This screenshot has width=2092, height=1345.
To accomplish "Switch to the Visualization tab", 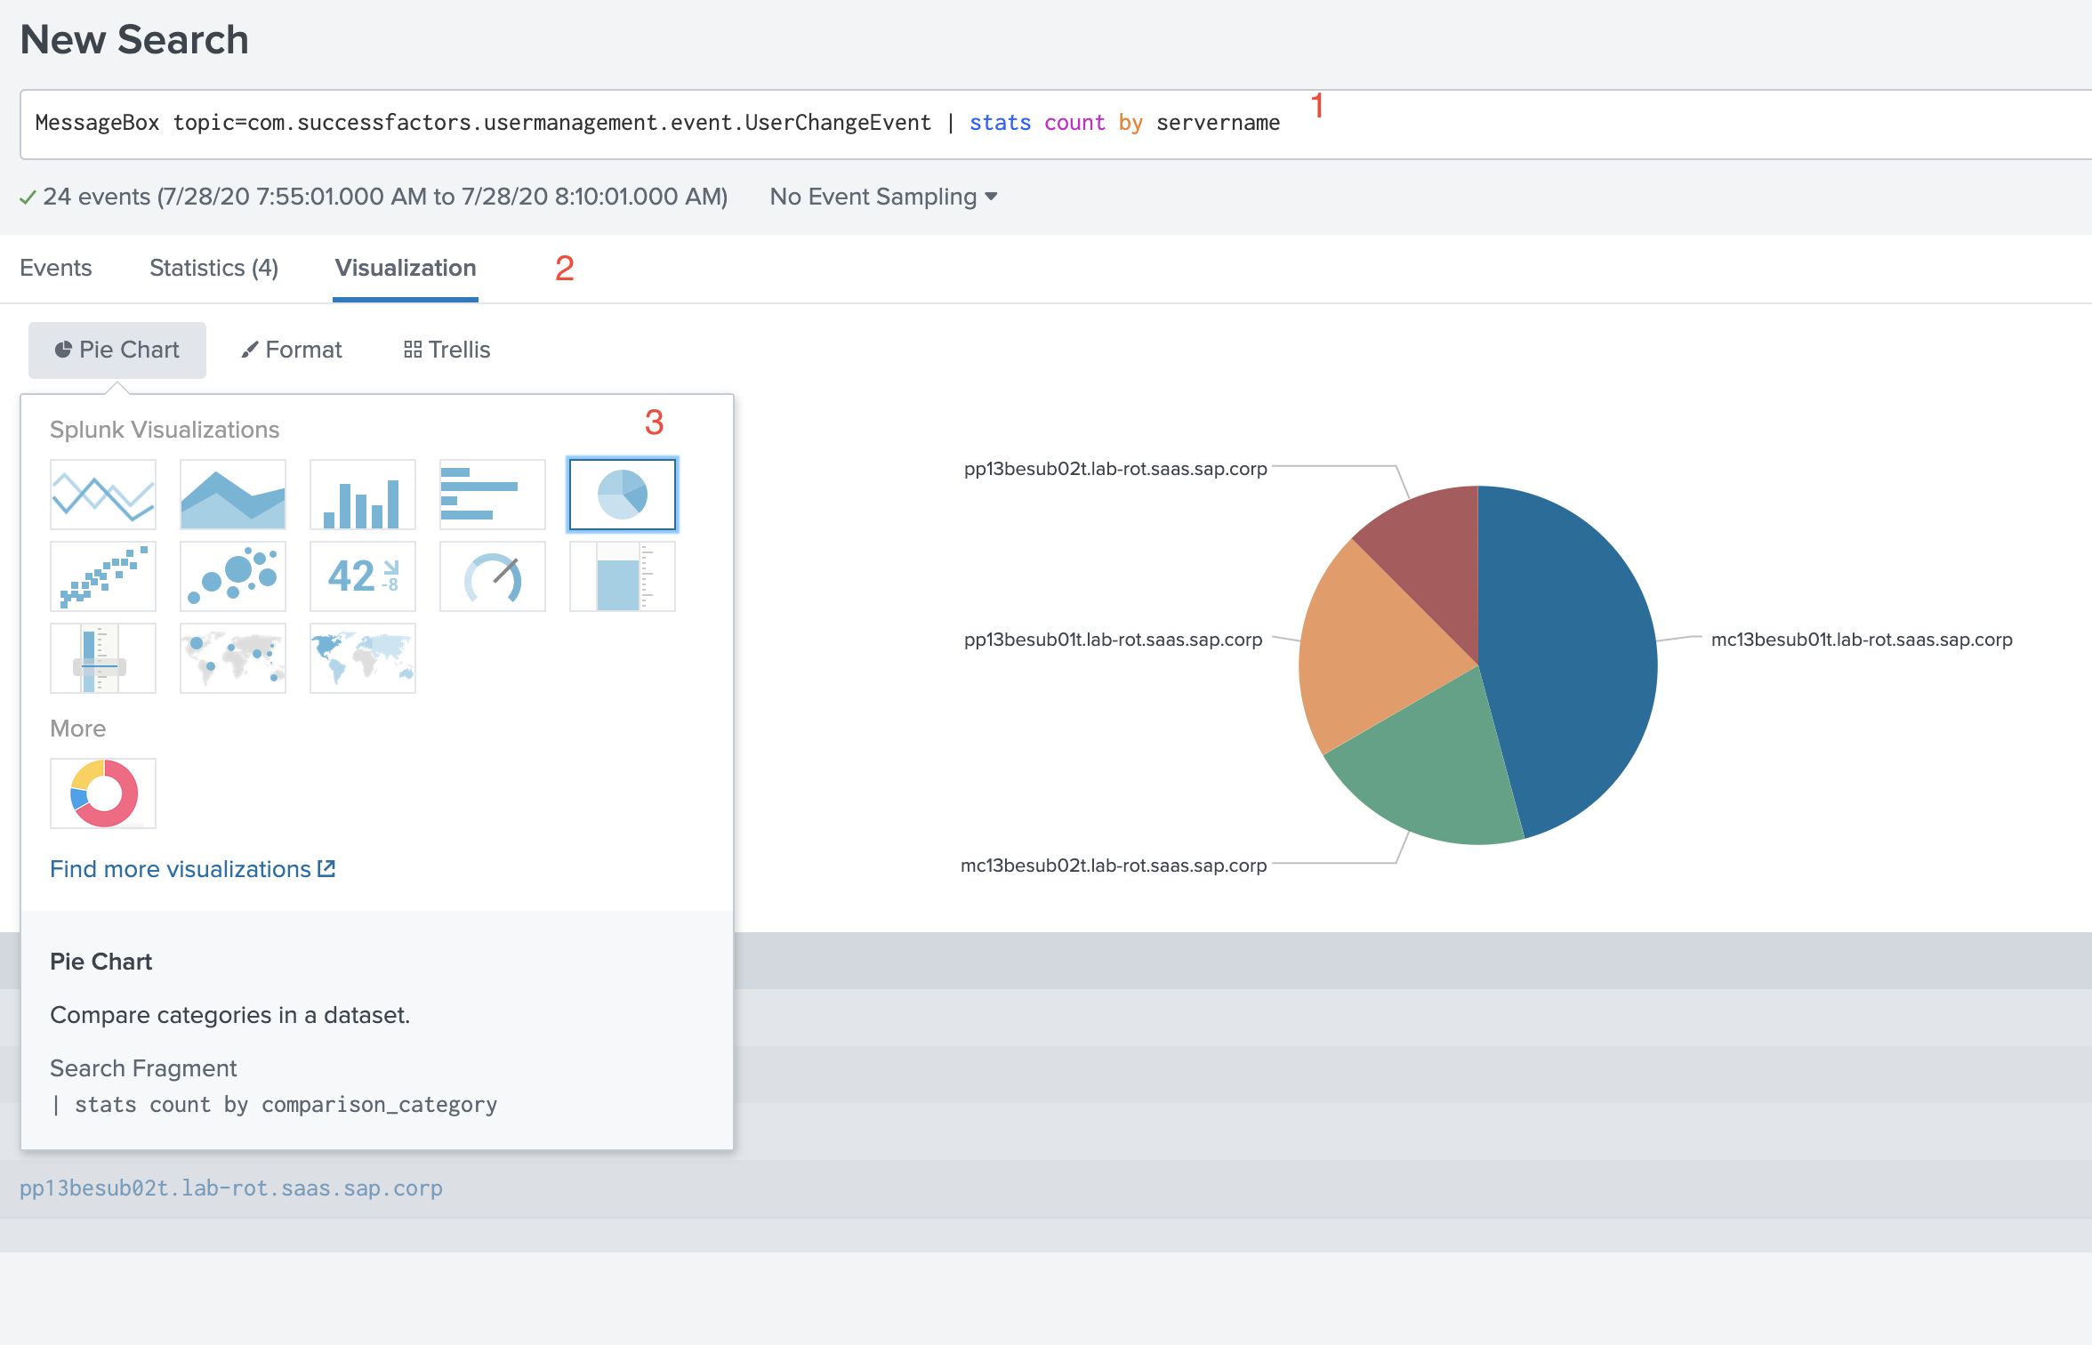I will 406,268.
